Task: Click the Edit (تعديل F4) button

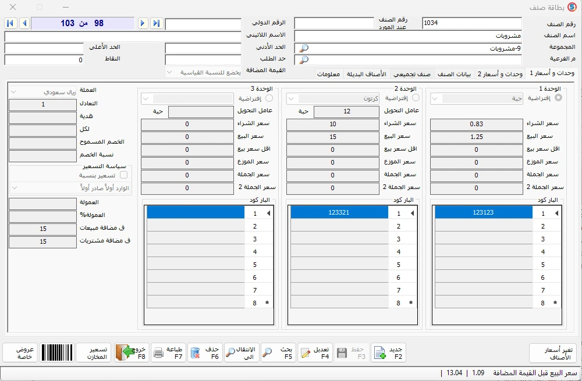Action: click(x=315, y=352)
